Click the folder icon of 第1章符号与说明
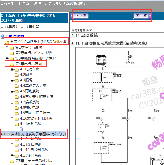Screen dimensions: 164x165 pos(12,48)
